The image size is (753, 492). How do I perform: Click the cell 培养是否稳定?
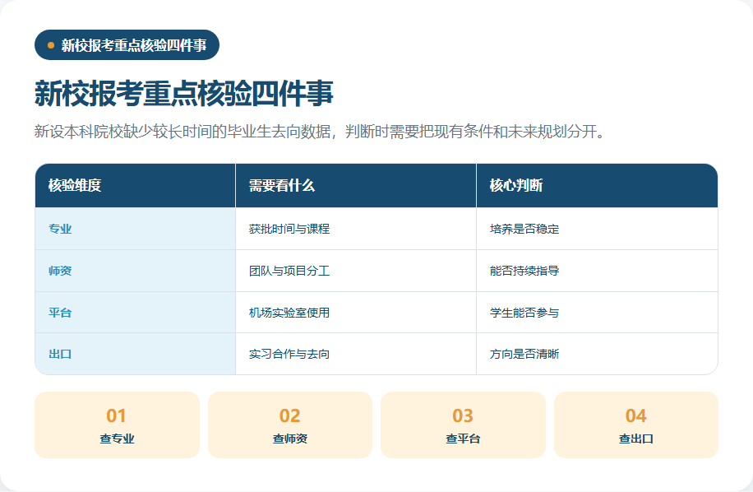(597, 229)
